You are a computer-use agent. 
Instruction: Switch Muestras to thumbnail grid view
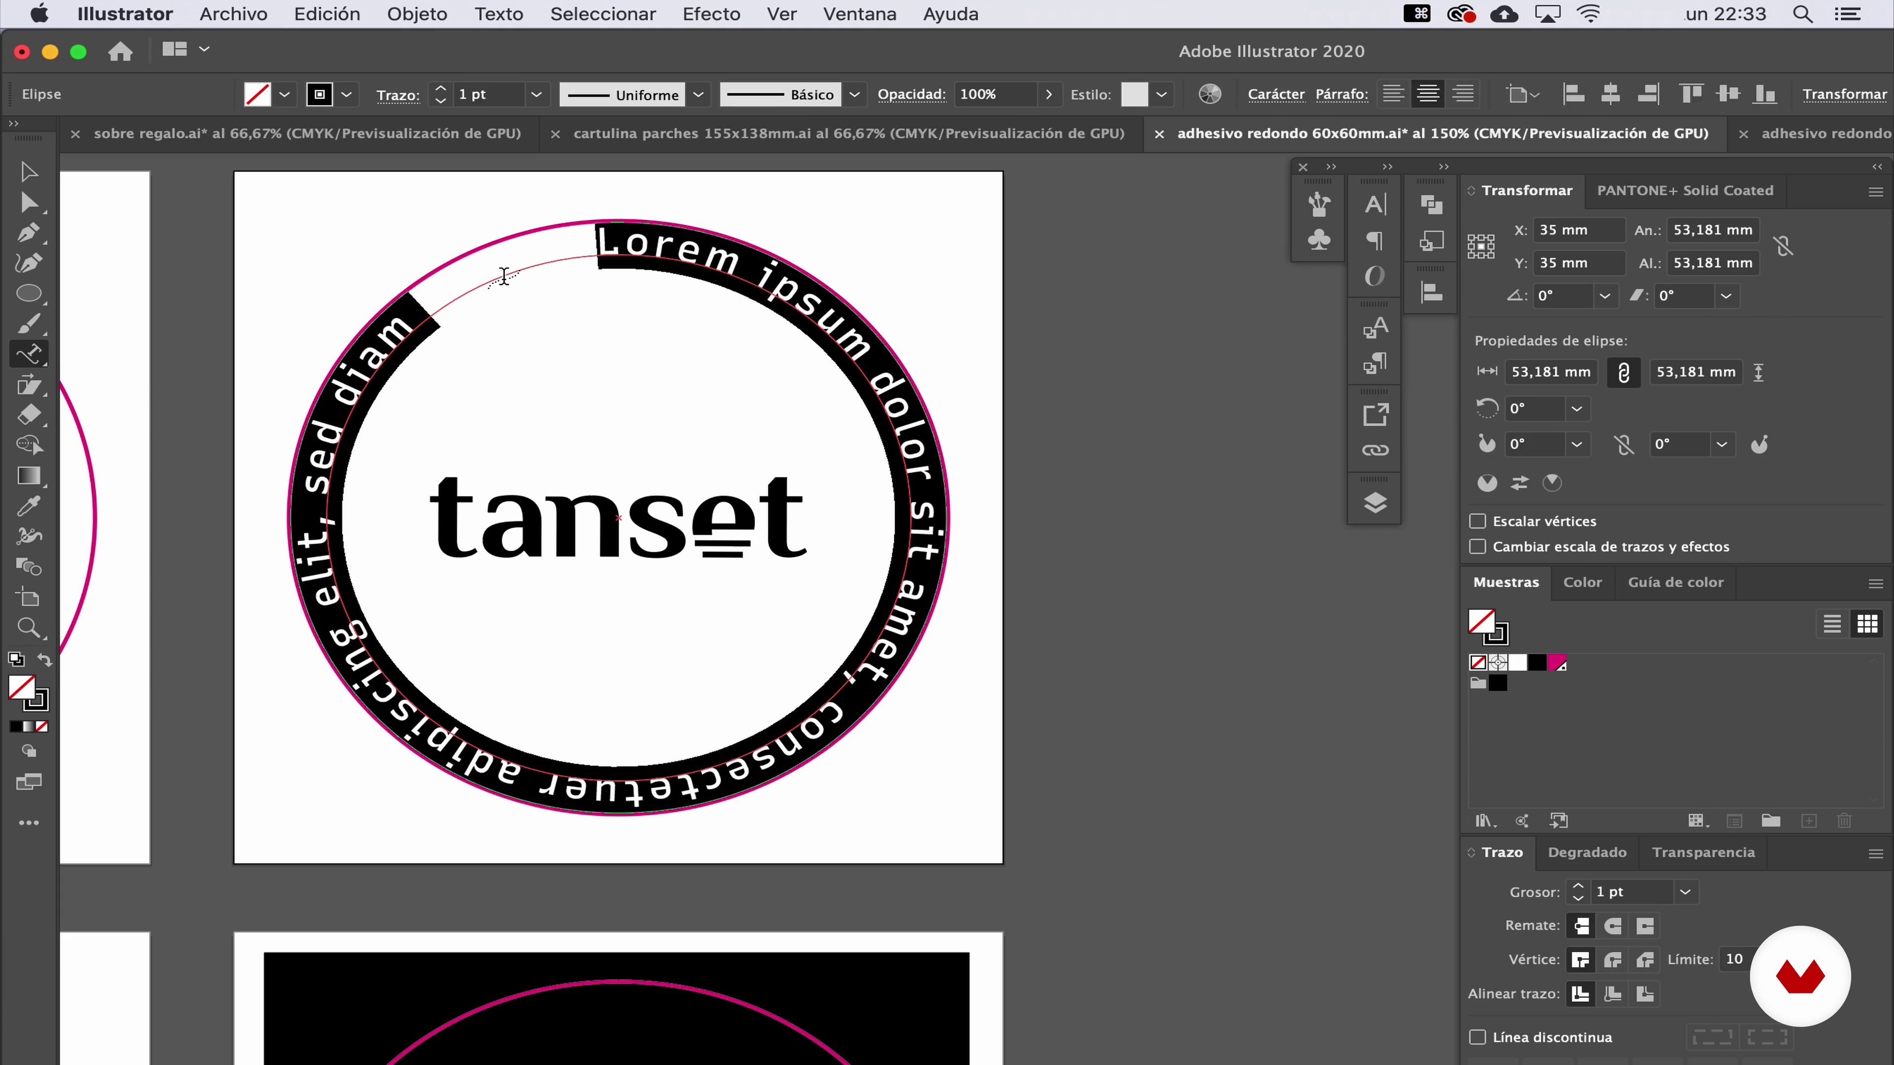[1867, 624]
